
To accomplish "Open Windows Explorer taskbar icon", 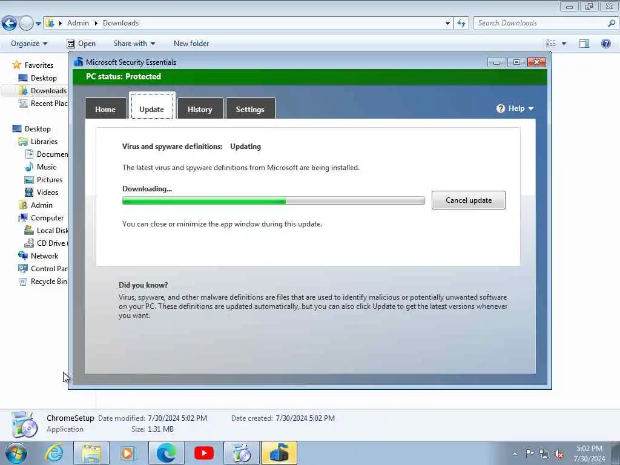I will pos(91,453).
